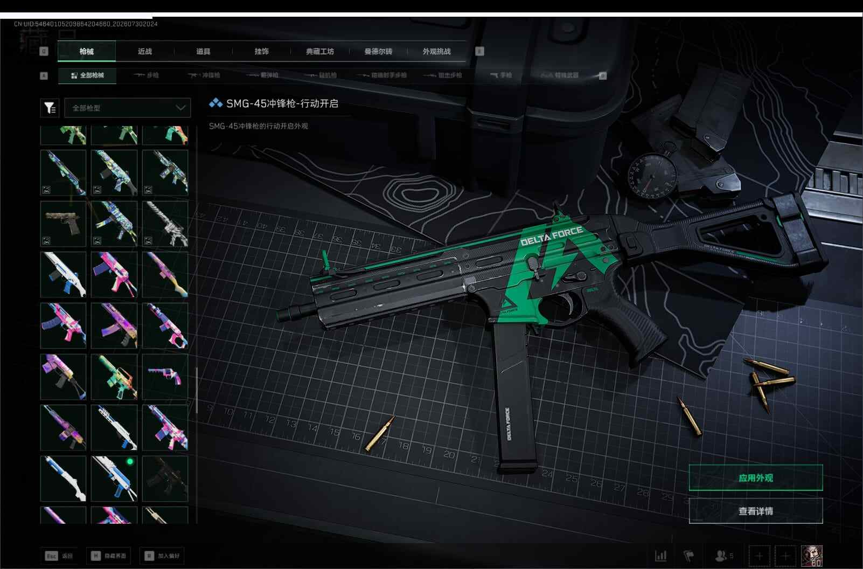Click the Esc 返回 button
This screenshot has width=863, height=569.
[x=59, y=556]
